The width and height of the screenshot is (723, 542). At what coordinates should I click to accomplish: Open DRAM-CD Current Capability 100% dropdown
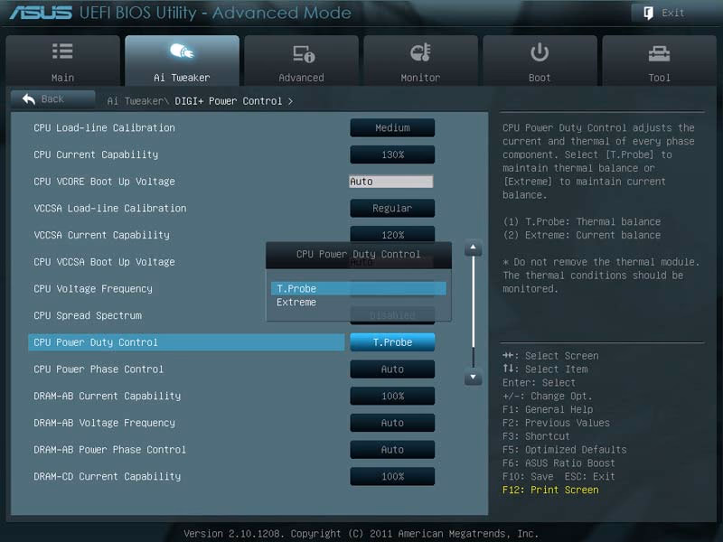(392, 476)
